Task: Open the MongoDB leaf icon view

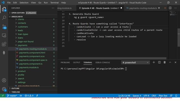Action: (4, 53)
